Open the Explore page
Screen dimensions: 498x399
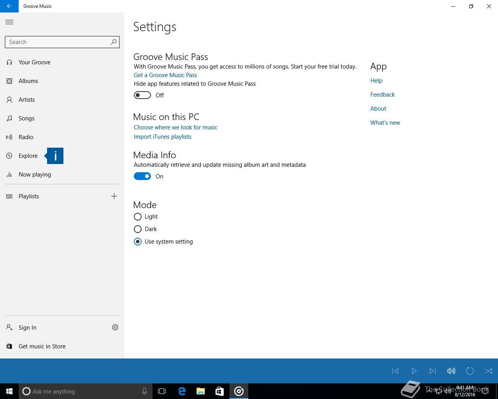(x=62, y=156)
